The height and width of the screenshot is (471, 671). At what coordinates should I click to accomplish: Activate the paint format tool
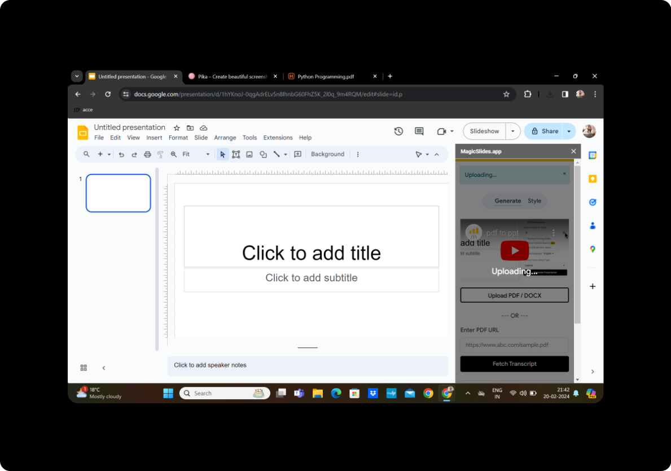pyautogui.click(x=160, y=155)
